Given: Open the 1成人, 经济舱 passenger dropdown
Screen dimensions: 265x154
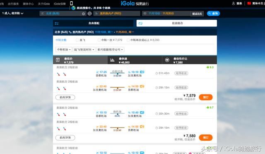Looking at the screenshot, I should (13, 13).
